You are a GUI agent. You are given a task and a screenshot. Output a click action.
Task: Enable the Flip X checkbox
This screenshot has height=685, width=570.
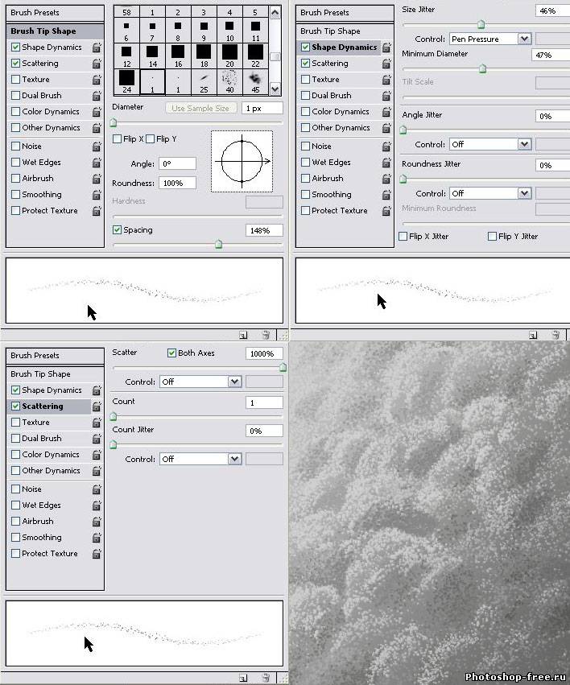click(118, 139)
